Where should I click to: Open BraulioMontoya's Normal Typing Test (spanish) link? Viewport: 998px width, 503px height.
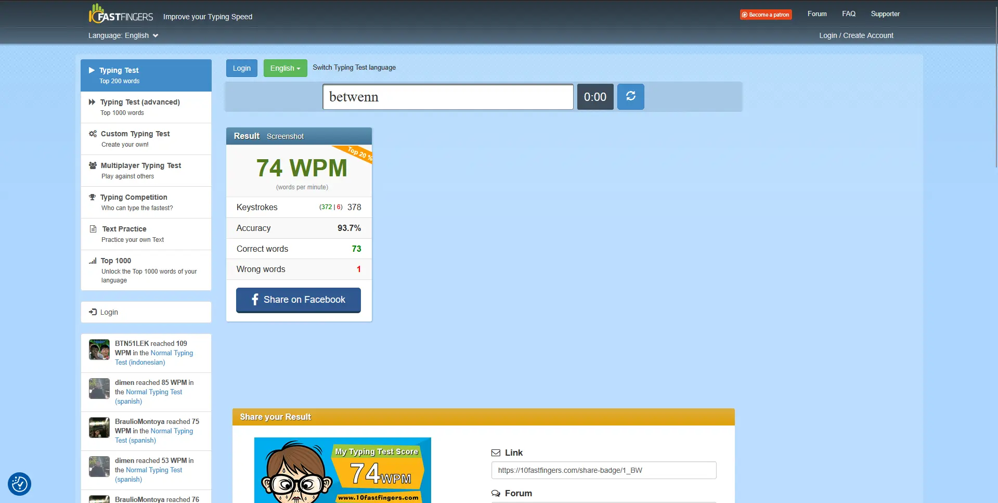click(154, 435)
